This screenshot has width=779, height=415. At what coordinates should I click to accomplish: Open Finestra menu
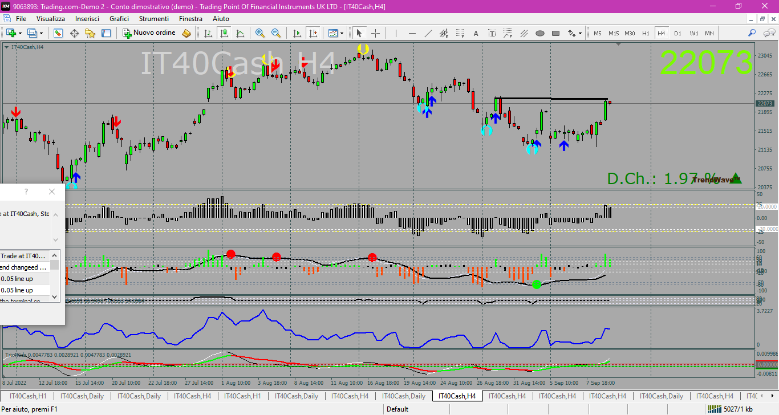pyautogui.click(x=190, y=19)
